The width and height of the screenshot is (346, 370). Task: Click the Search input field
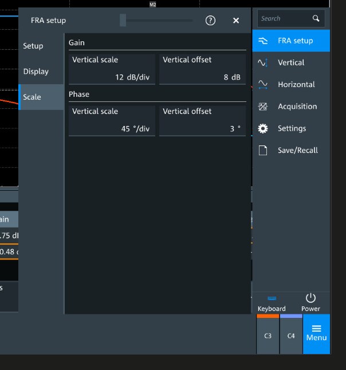pyautogui.click(x=291, y=18)
